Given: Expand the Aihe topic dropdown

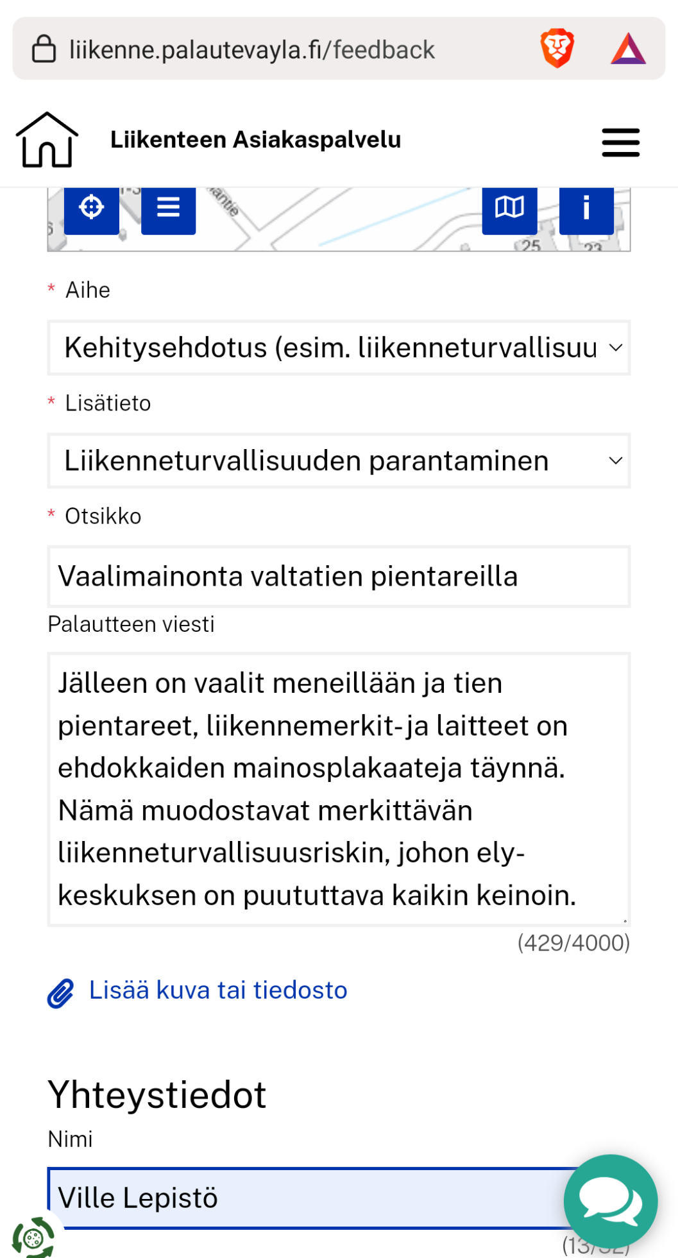Looking at the screenshot, I should pos(339,348).
